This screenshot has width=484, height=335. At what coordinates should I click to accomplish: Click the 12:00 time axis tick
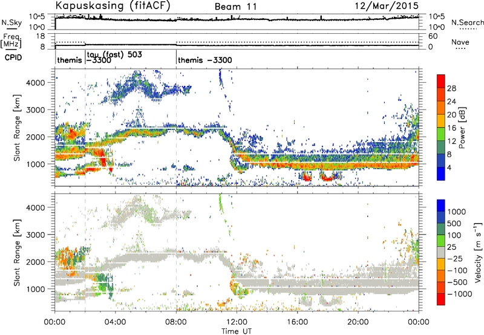(237, 322)
